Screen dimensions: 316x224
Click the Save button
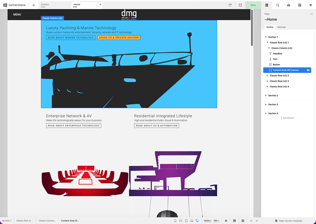(x=253, y=5)
